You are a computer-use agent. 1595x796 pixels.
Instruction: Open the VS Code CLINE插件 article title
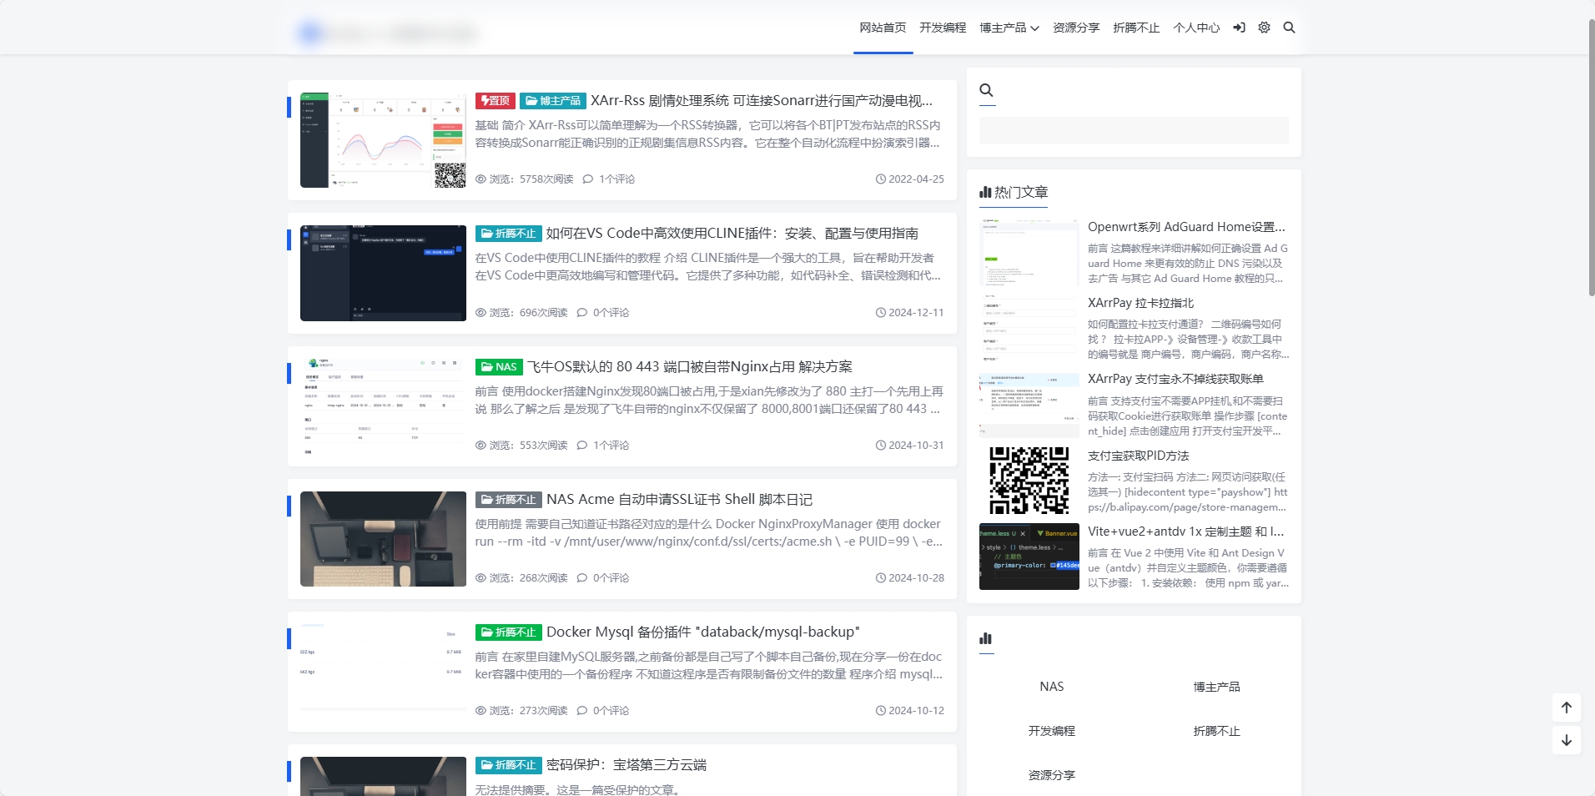coord(732,234)
